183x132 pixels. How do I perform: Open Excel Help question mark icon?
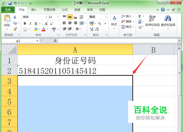tap(163, 10)
